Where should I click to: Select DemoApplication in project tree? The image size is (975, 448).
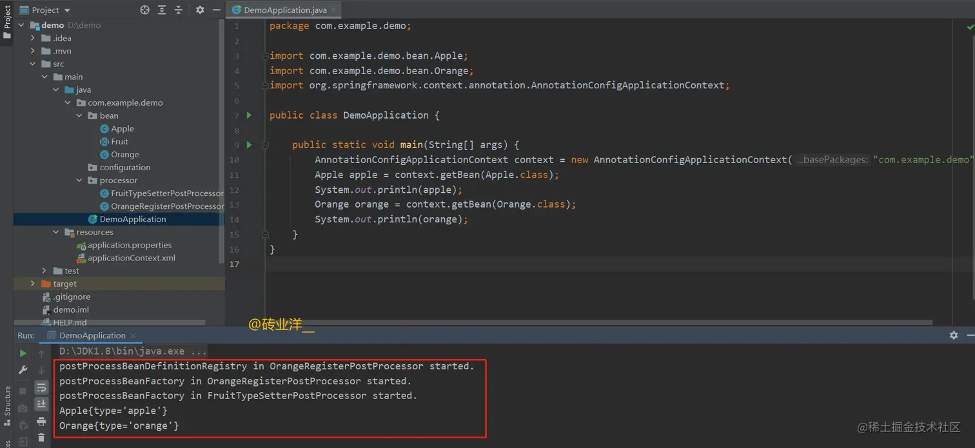point(127,219)
